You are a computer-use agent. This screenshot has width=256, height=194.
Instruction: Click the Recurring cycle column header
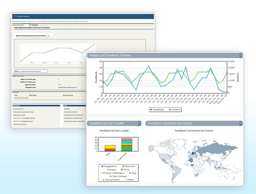point(68,95)
